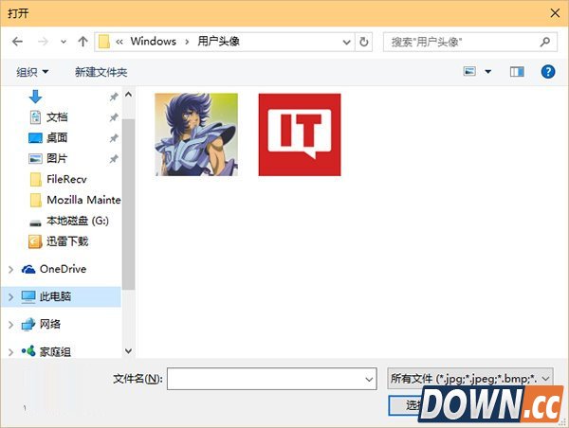Expand the 网络 tree node
The height and width of the screenshot is (428, 569).
pyautogui.click(x=10, y=325)
